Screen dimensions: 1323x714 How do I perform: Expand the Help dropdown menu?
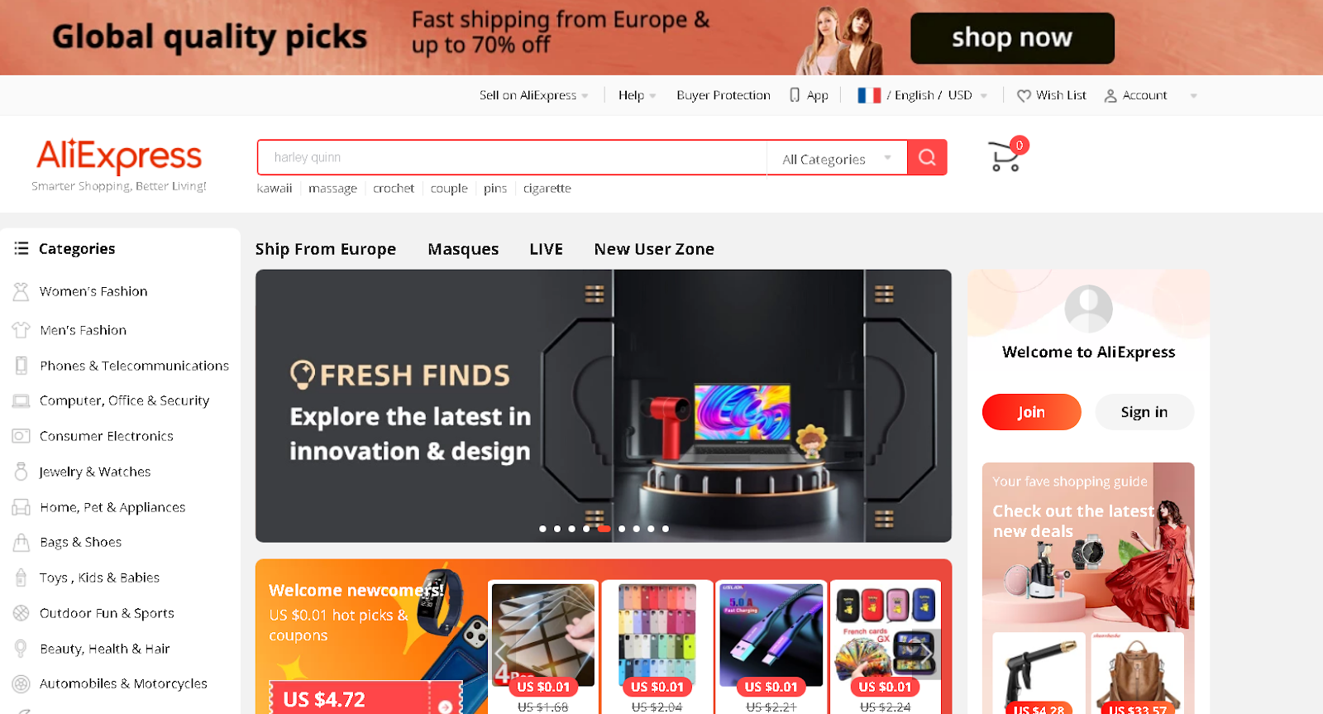[637, 95]
